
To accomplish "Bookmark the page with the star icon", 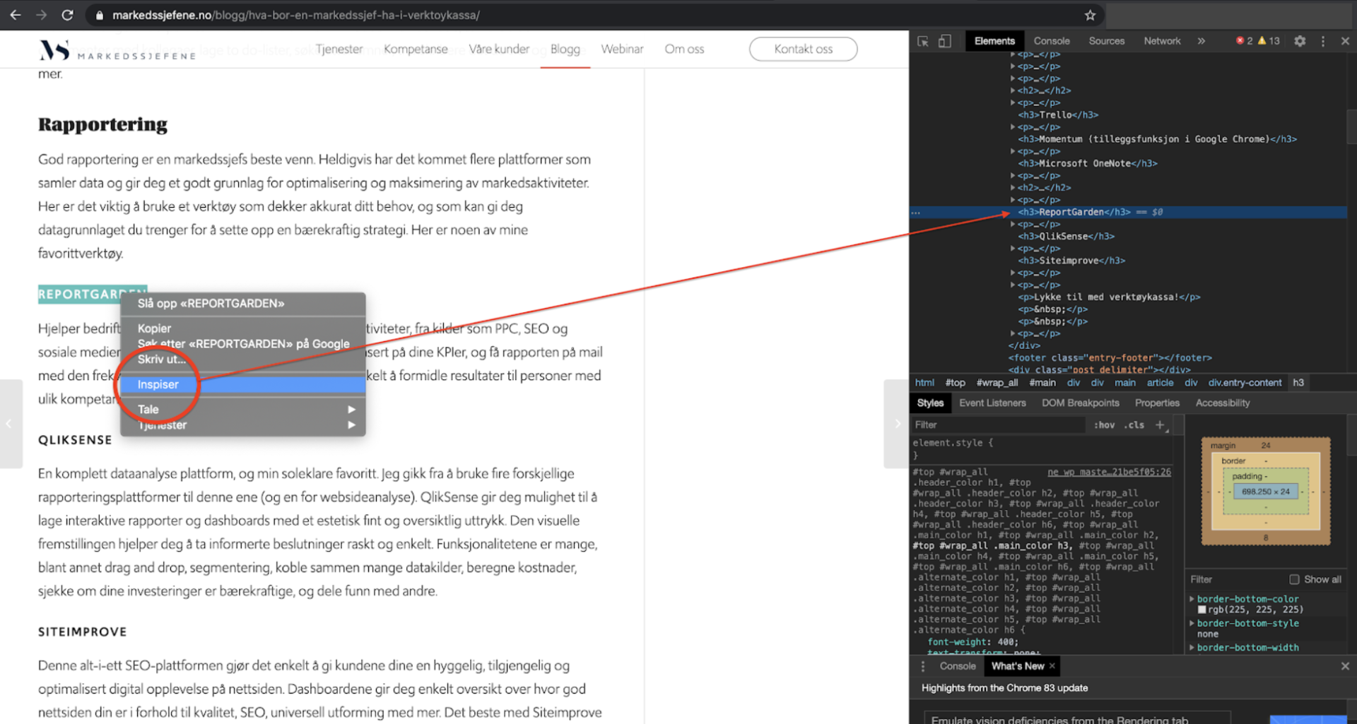I will pos(1090,15).
